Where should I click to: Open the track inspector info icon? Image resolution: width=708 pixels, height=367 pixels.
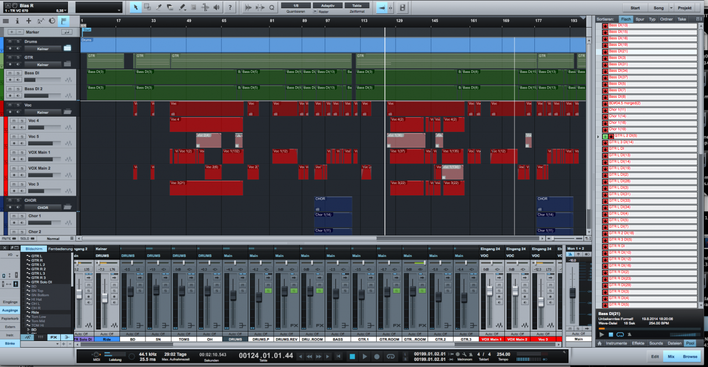point(17,20)
